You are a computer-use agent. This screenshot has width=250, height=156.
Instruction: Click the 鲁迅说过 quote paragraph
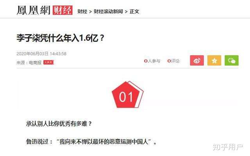point(91,142)
